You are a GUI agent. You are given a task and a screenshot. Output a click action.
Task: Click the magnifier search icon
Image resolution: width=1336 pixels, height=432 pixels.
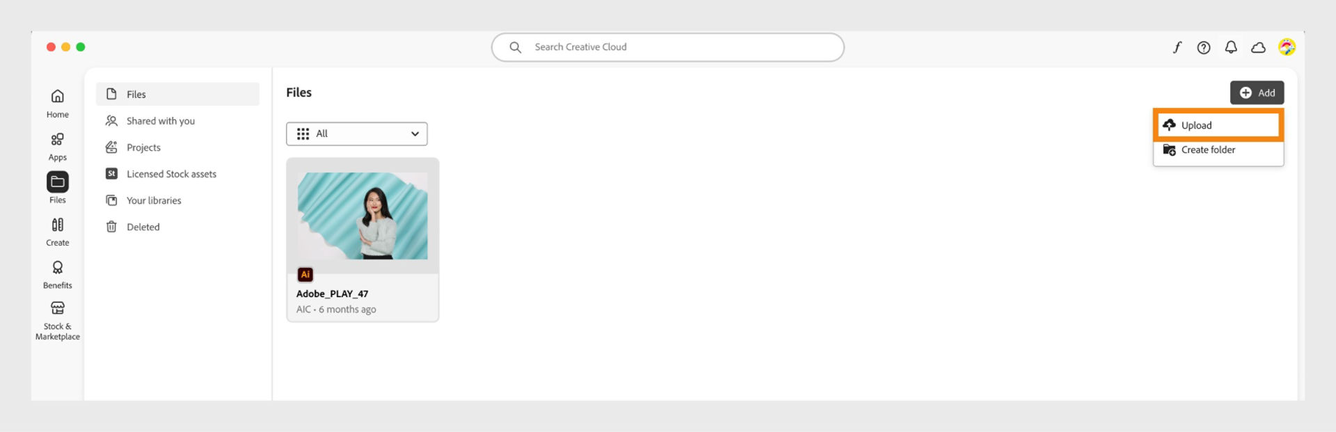(x=515, y=47)
